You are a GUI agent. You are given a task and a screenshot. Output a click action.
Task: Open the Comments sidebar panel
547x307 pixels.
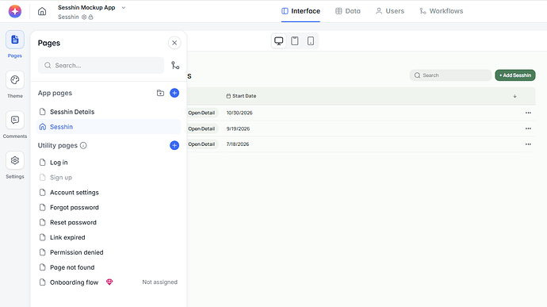click(14, 120)
